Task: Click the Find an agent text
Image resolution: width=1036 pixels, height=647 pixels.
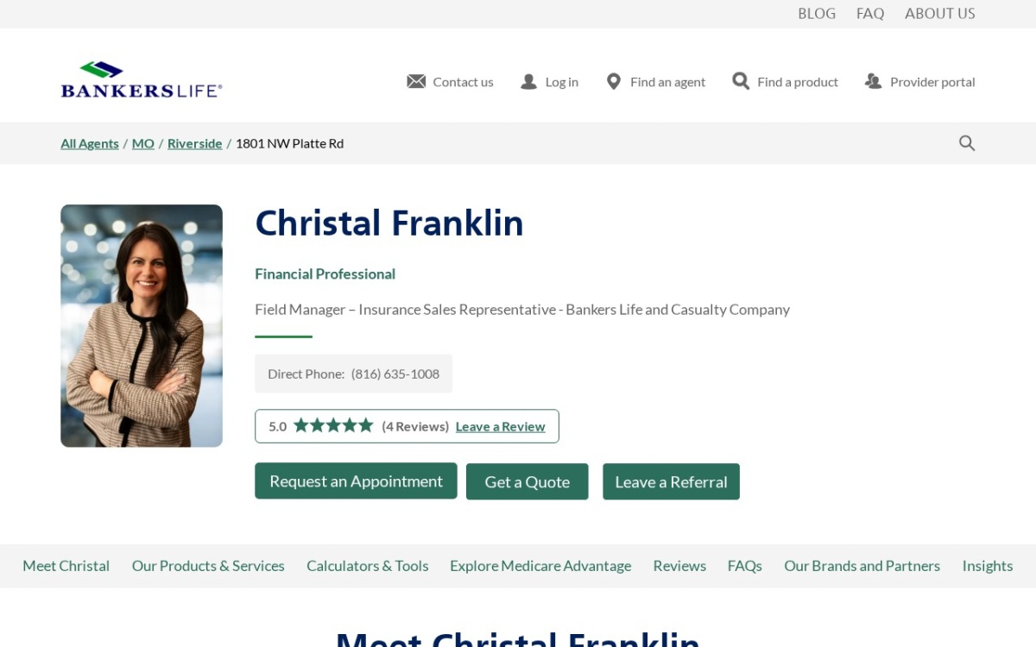Action: (x=668, y=82)
